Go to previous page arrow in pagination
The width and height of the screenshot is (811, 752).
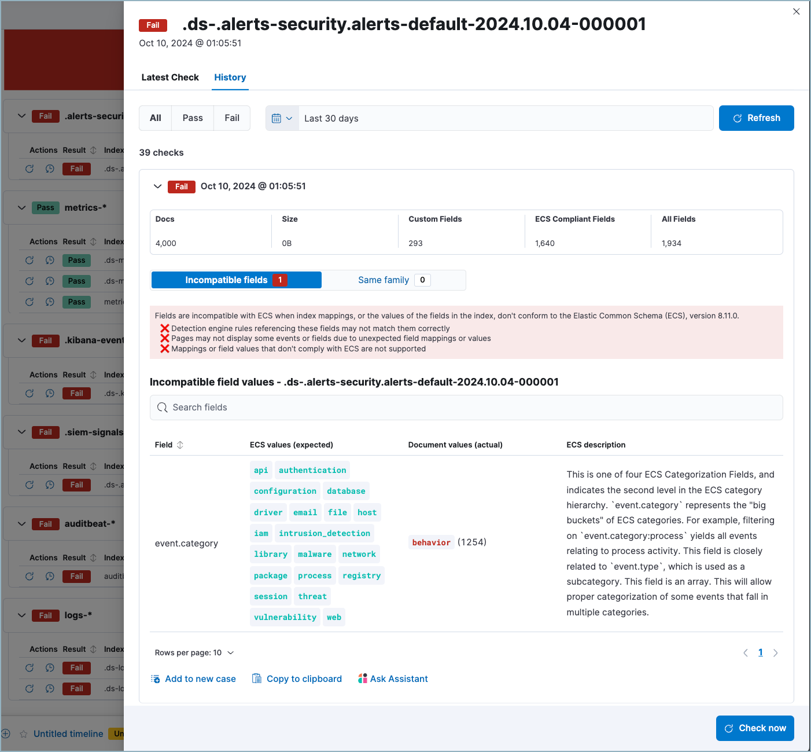point(745,653)
